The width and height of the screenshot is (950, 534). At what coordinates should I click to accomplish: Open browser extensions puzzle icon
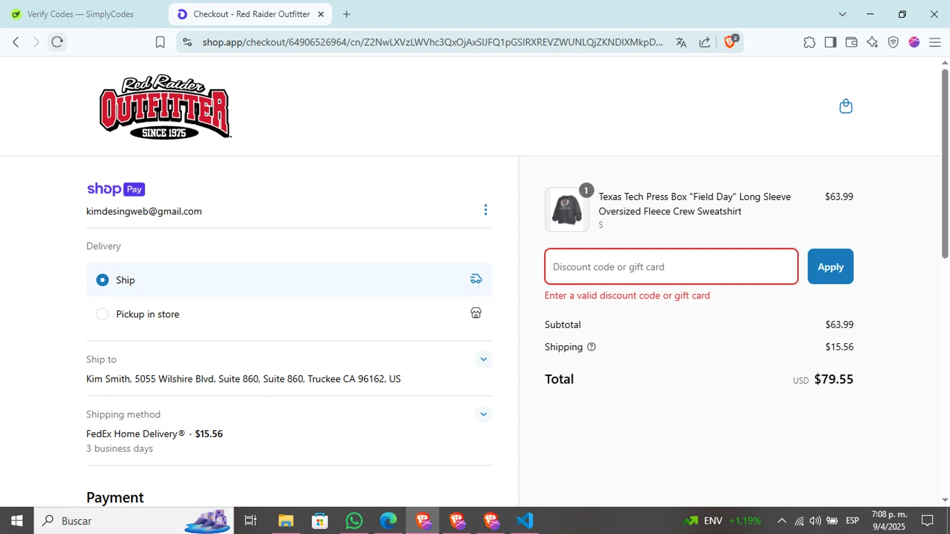tap(809, 42)
